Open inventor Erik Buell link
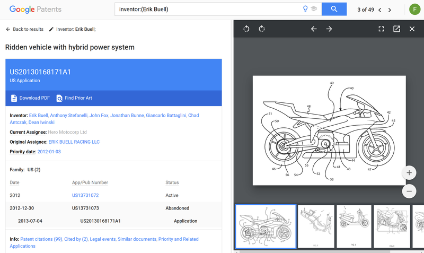424x253 pixels. tap(38, 115)
